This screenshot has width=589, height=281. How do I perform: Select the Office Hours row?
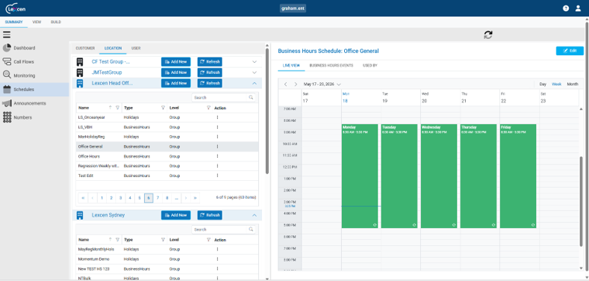point(167,156)
